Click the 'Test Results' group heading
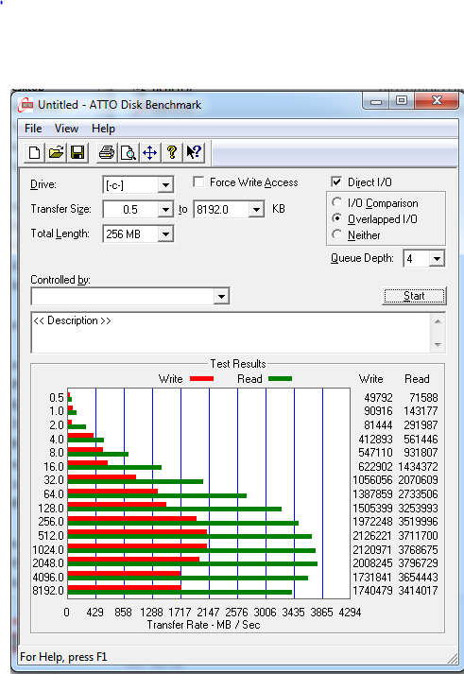The width and height of the screenshot is (464, 674). click(238, 364)
